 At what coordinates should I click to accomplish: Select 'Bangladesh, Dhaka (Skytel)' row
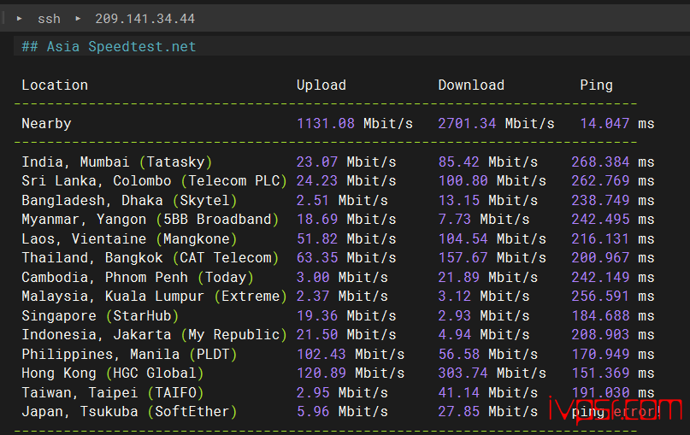coord(129,201)
